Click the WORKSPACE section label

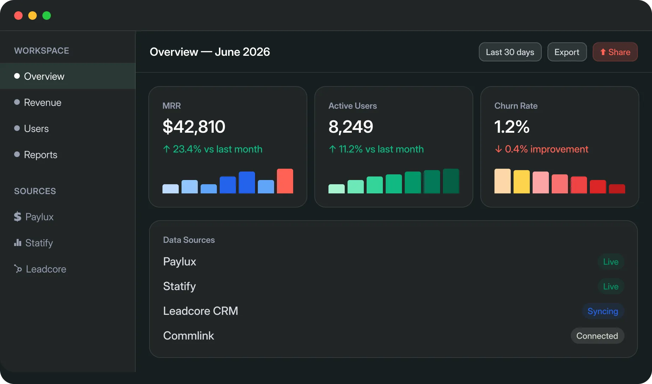42,50
